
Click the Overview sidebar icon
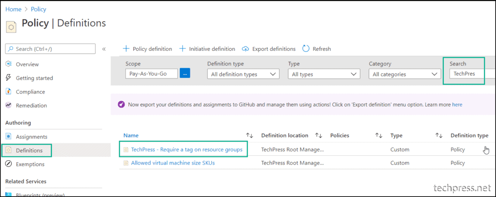tap(9, 64)
